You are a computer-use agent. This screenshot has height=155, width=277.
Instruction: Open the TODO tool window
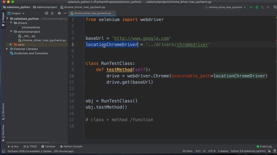(30, 146)
